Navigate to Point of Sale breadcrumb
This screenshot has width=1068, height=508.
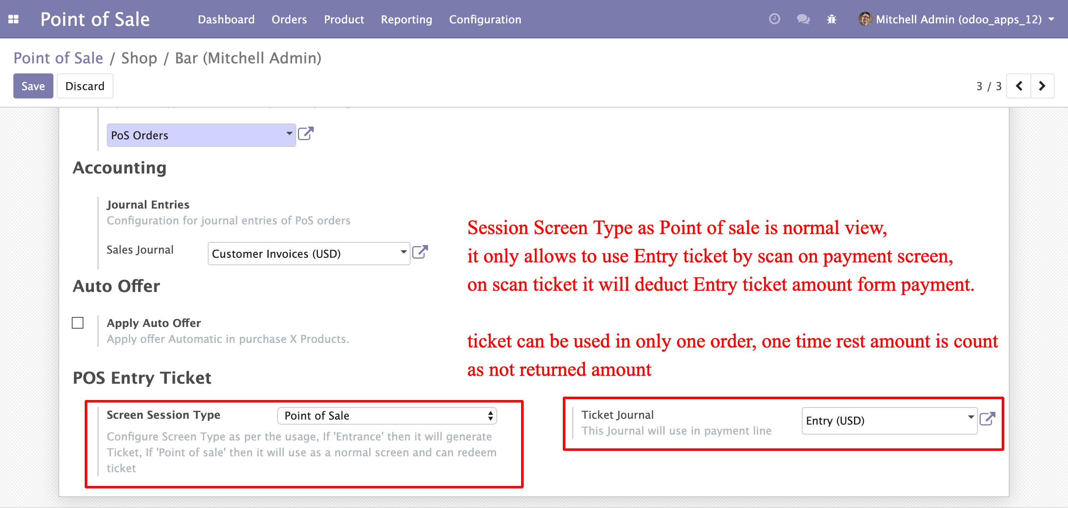[x=58, y=58]
